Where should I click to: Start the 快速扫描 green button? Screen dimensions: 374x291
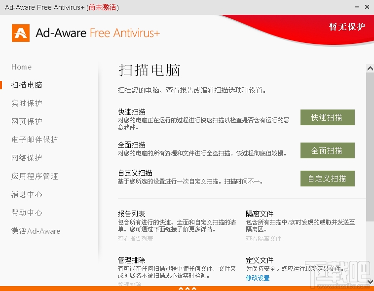coord(328,117)
